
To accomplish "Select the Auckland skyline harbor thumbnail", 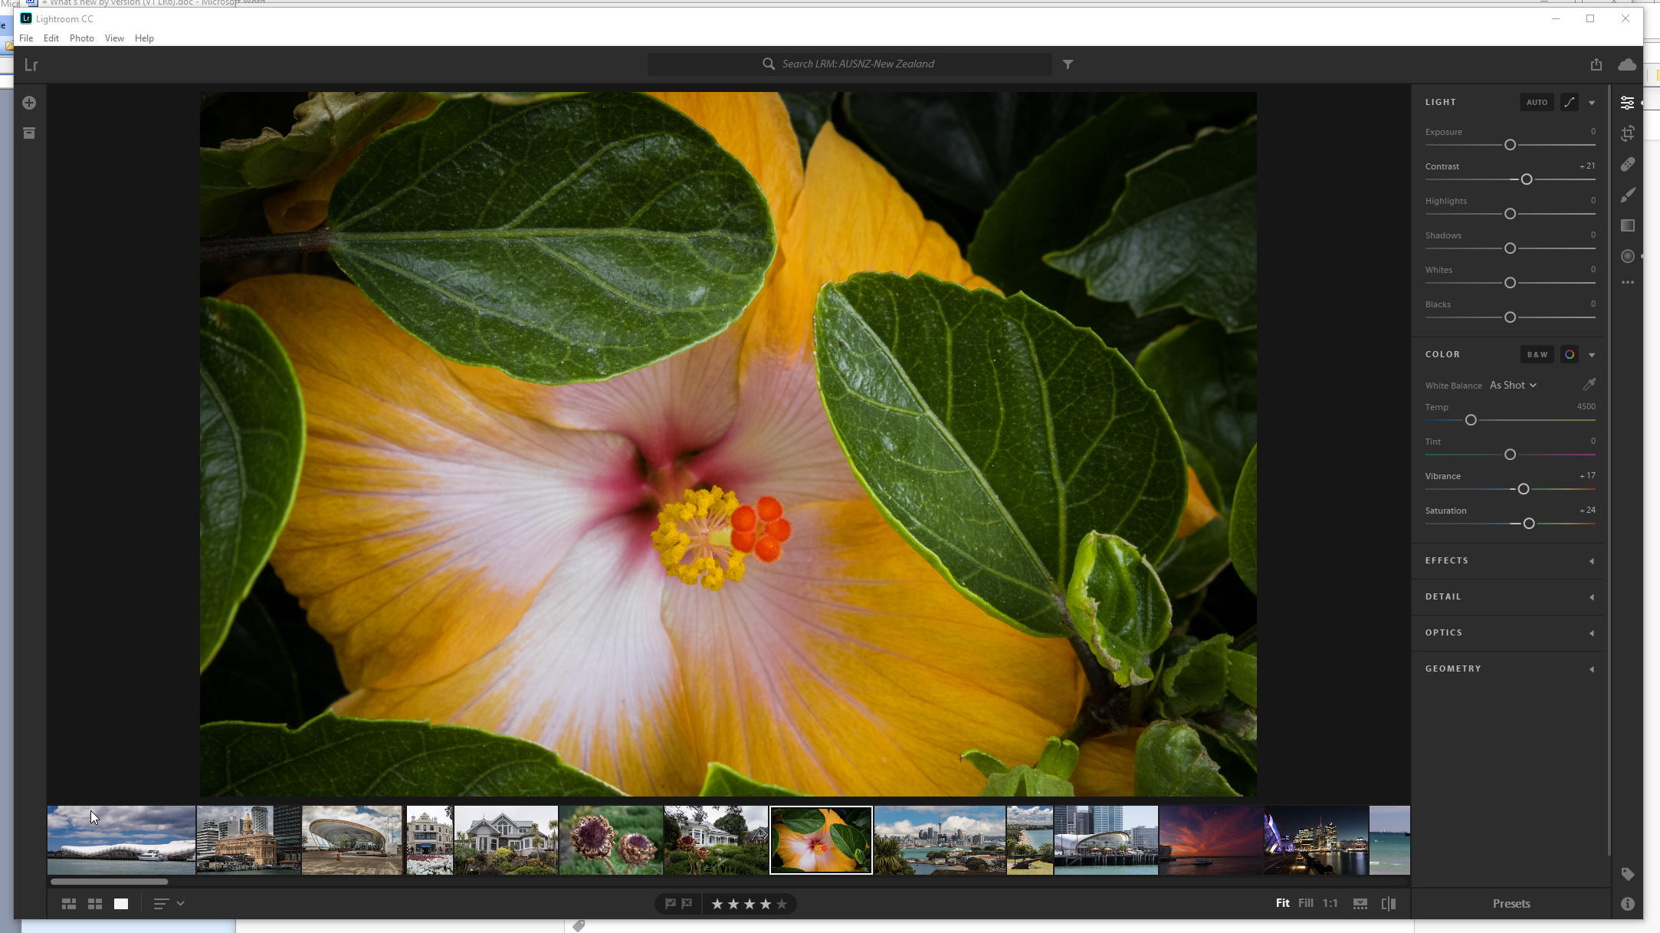I will click(940, 840).
